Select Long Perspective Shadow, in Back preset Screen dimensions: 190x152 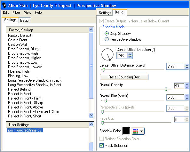[35, 80]
